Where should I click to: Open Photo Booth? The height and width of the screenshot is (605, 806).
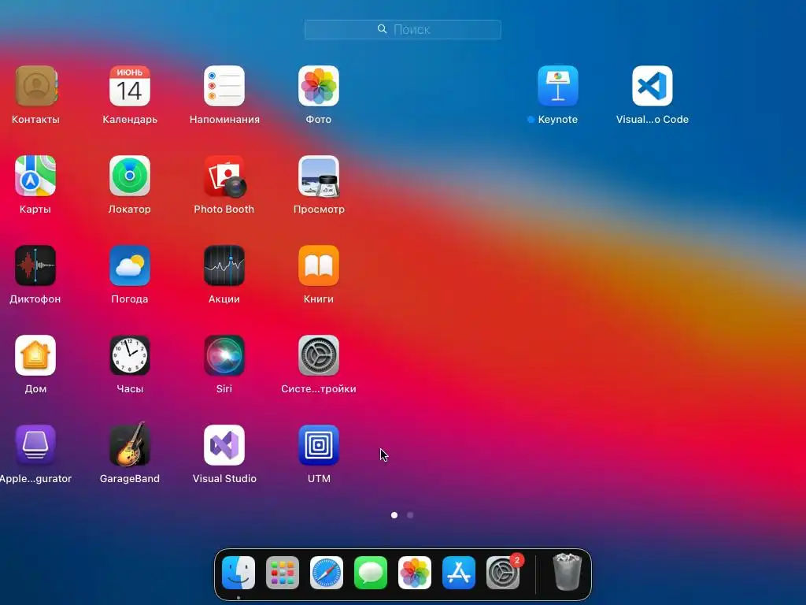pyautogui.click(x=224, y=176)
